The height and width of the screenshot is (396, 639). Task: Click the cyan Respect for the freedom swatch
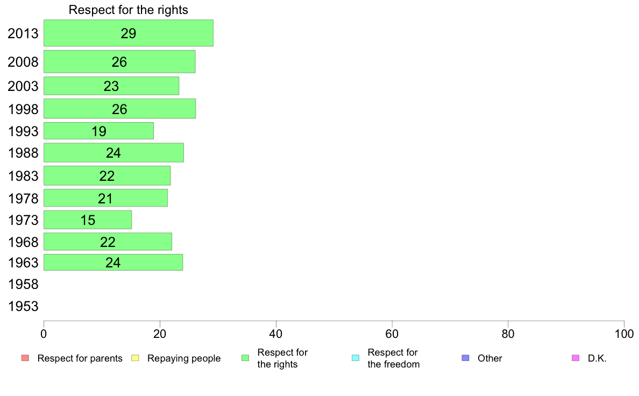tap(356, 358)
